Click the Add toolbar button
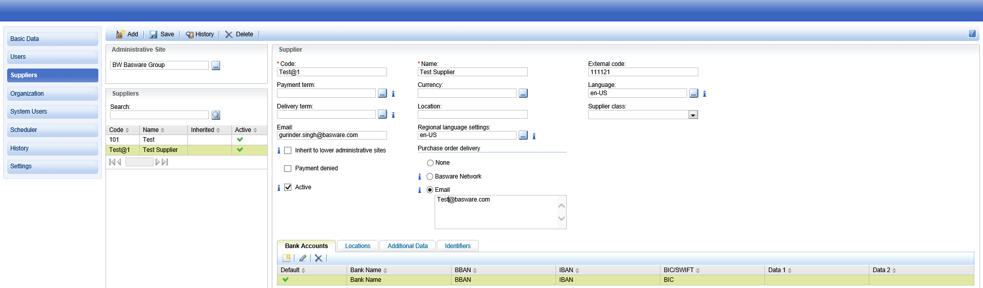Viewport: 983px width, 288px height. click(127, 34)
